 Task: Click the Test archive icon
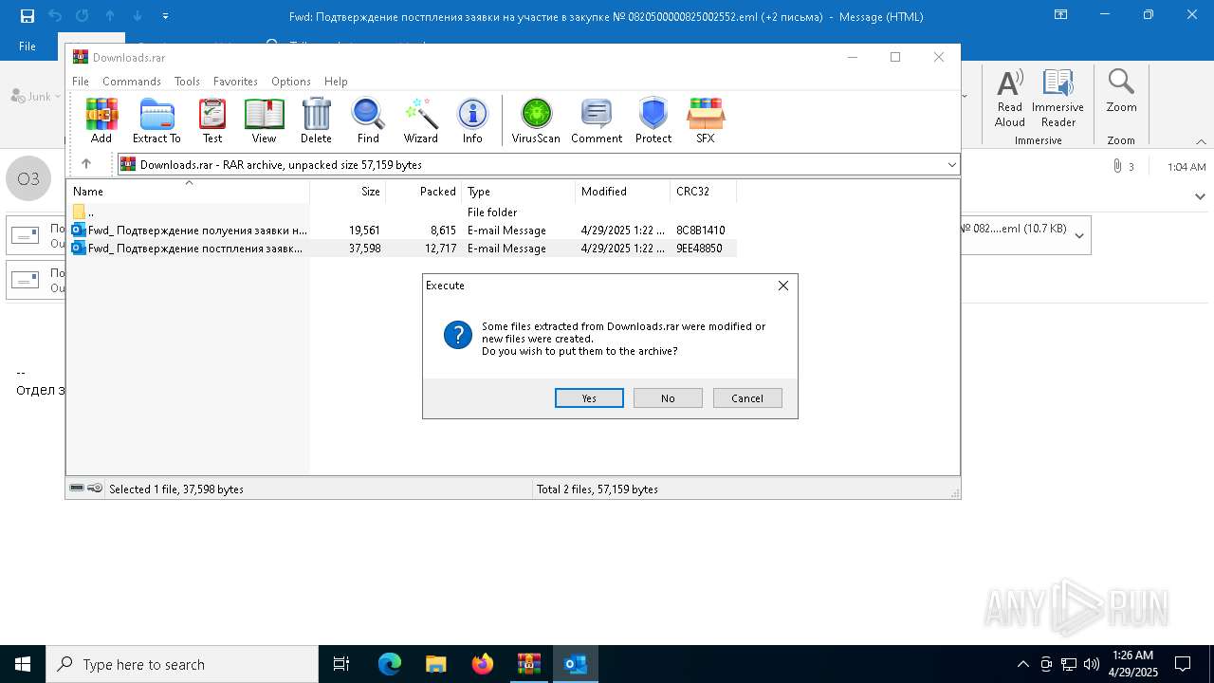pyautogui.click(x=212, y=120)
